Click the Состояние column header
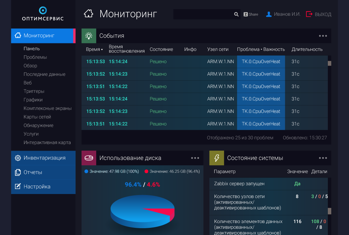349x235 pixels. pyautogui.click(x=161, y=49)
